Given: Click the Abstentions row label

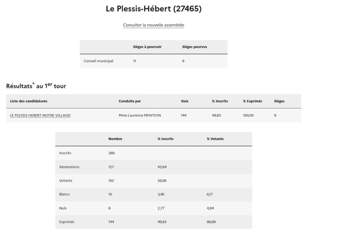Looking at the screenshot, I should [x=69, y=167].
